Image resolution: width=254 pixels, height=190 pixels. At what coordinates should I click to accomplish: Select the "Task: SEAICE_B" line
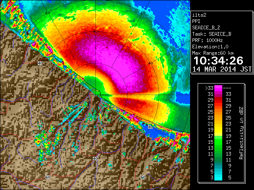coord(212,34)
